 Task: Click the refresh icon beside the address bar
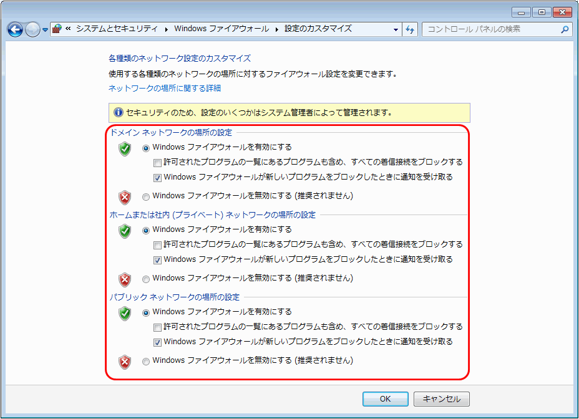pos(410,29)
